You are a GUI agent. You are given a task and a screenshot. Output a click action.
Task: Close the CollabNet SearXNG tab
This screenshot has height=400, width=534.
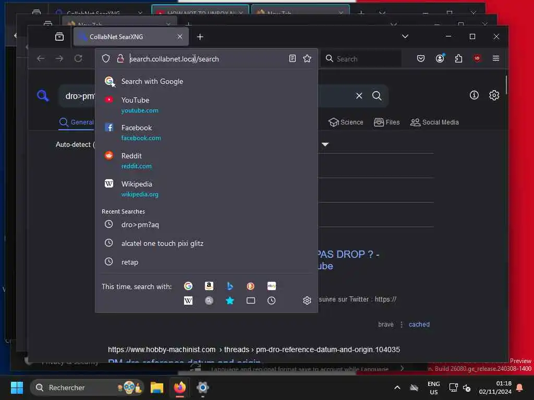click(x=180, y=37)
